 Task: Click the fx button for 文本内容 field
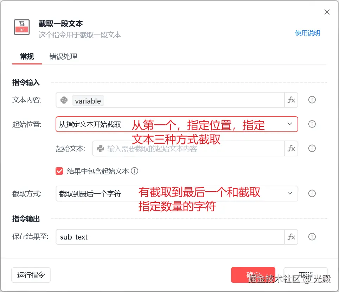point(291,100)
